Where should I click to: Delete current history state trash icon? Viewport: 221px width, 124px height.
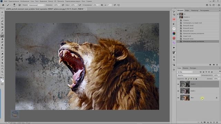click(217, 65)
